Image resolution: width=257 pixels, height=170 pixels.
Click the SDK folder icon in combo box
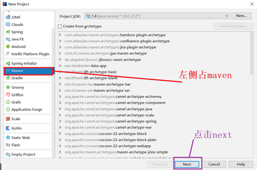click(x=89, y=16)
